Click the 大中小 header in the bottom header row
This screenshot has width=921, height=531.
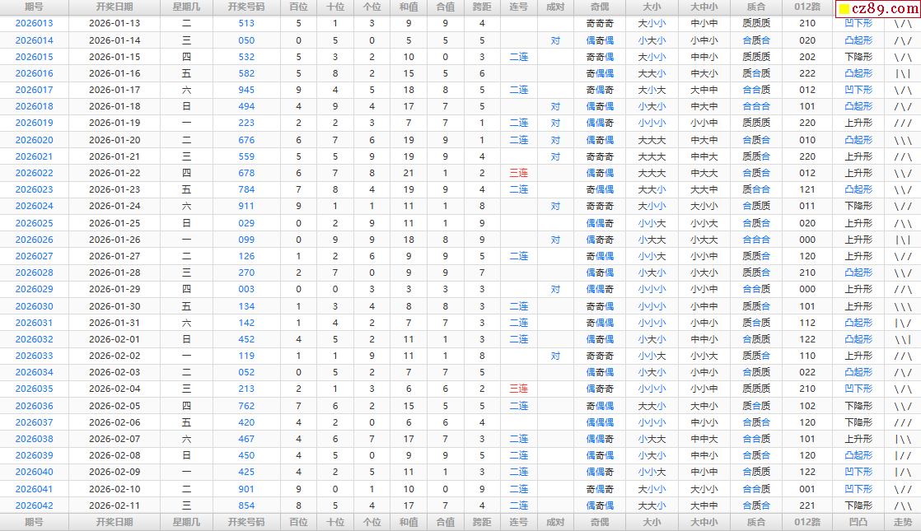pyautogui.click(x=704, y=522)
